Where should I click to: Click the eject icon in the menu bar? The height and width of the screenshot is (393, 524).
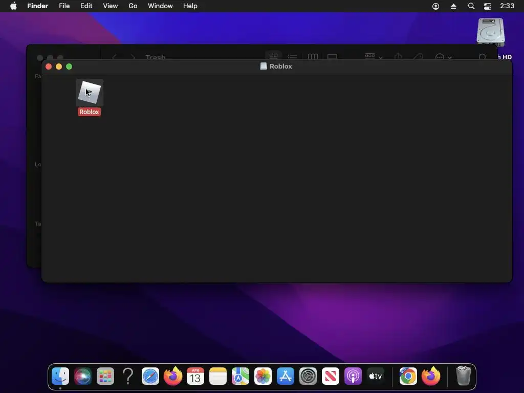pyautogui.click(x=453, y=6)
